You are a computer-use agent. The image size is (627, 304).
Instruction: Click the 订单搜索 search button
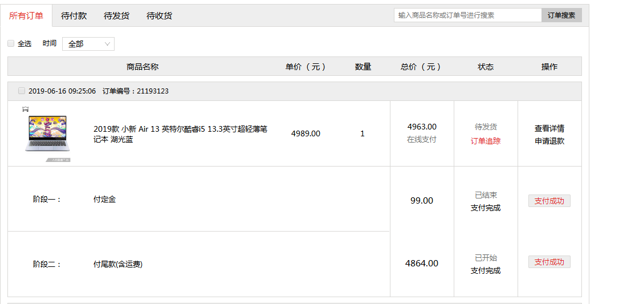(x=561, y=15)
